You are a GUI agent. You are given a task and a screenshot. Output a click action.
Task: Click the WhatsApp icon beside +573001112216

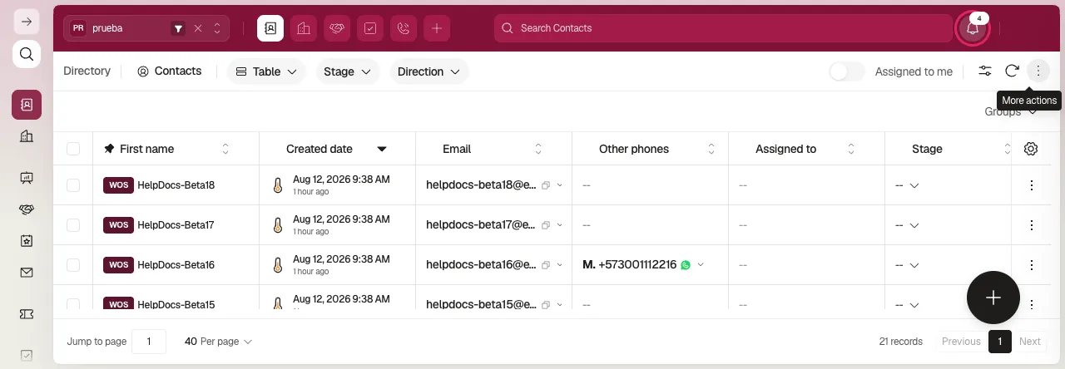[x=686, y=265]
